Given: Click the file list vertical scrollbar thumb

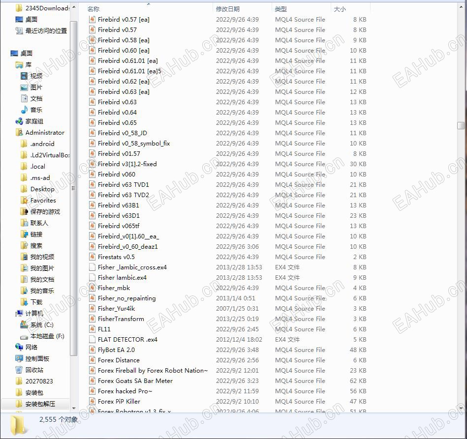Looking at the screenshot, I should point(461,125).
